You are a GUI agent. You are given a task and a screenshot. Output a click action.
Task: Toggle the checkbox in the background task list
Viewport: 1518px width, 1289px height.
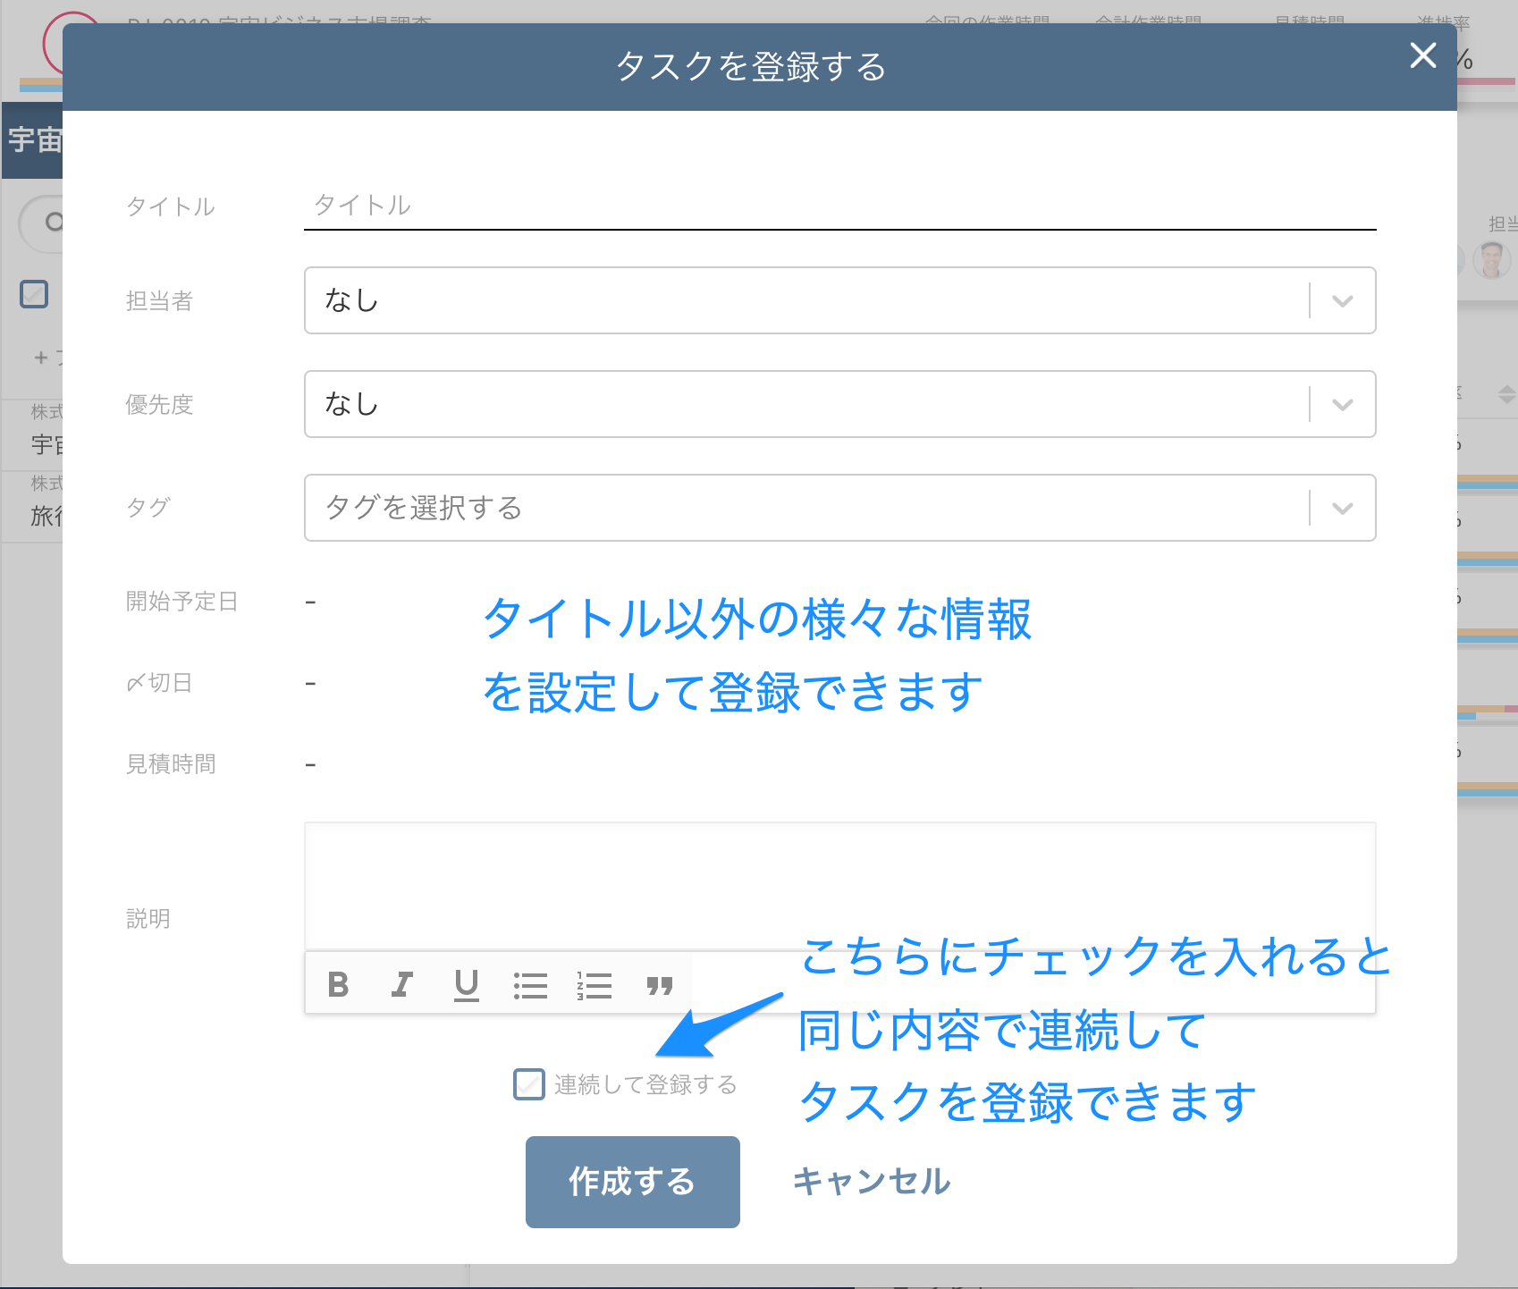click(x=33, y=293)
